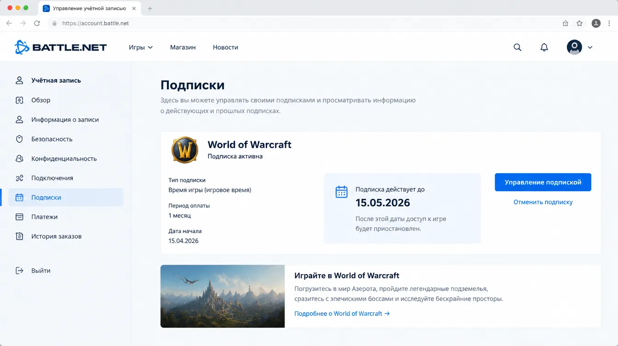Image resolution: width=618 pixels, height=346 pixels.
Task: Click the World of Warcraft game icon
Action: pyautogui.click(x=185, y=150)
